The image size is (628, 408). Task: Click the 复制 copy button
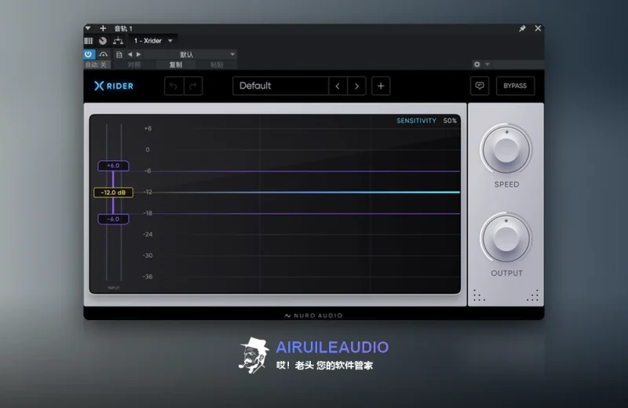[x=175, y=64]
